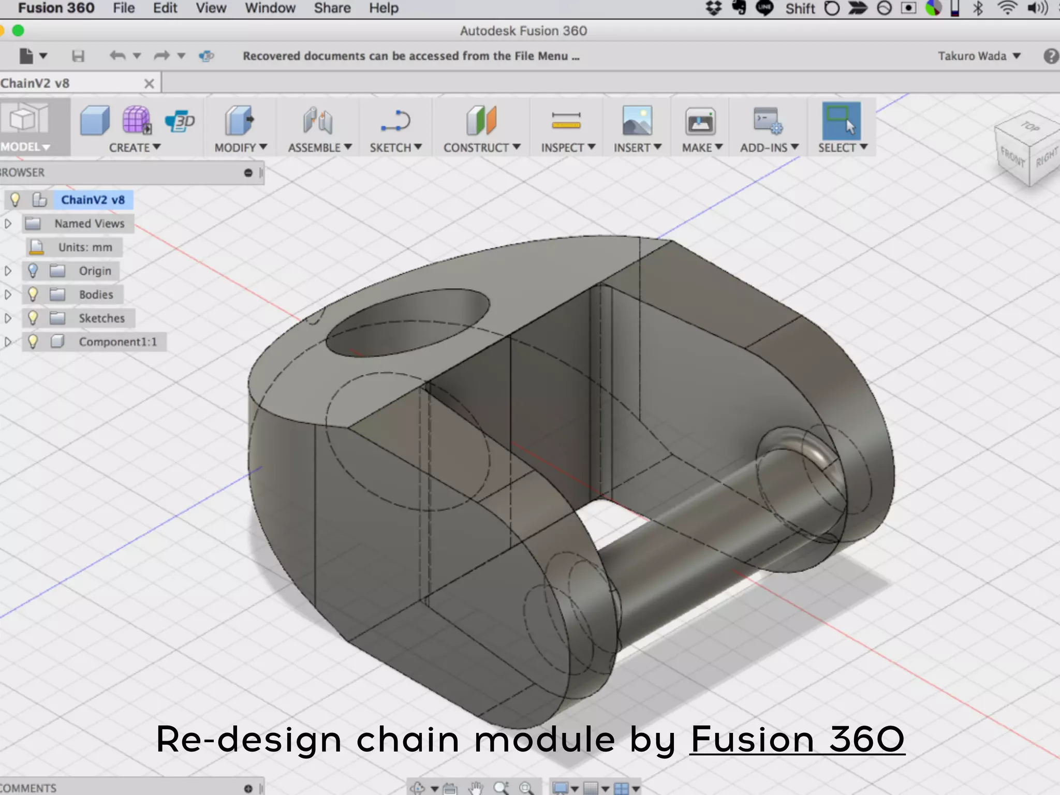The image size is (1060, 795).
Task: Open the Share menu
Action: [x=332, y=8]
